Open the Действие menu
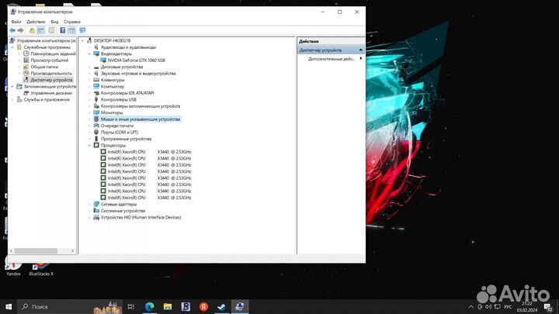Viewport: 559px width, 314px height. 35,22
